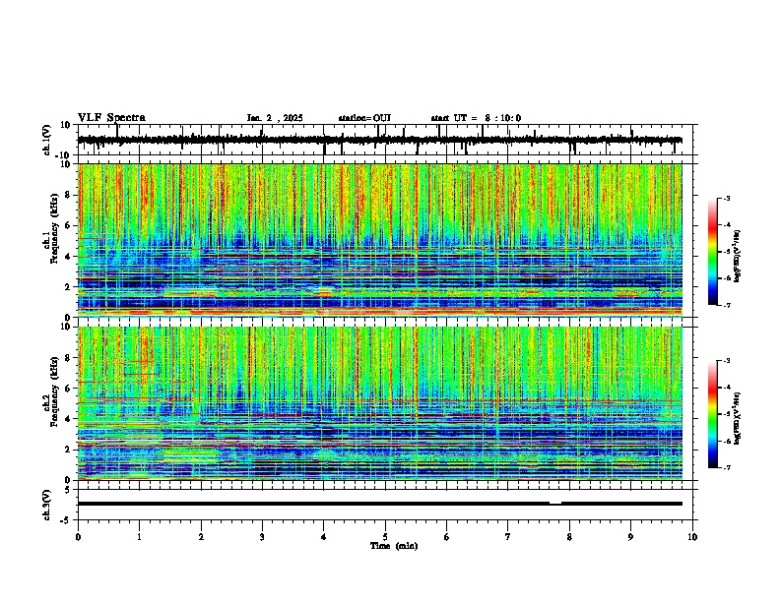Click time-axis tick label 1

139,537
